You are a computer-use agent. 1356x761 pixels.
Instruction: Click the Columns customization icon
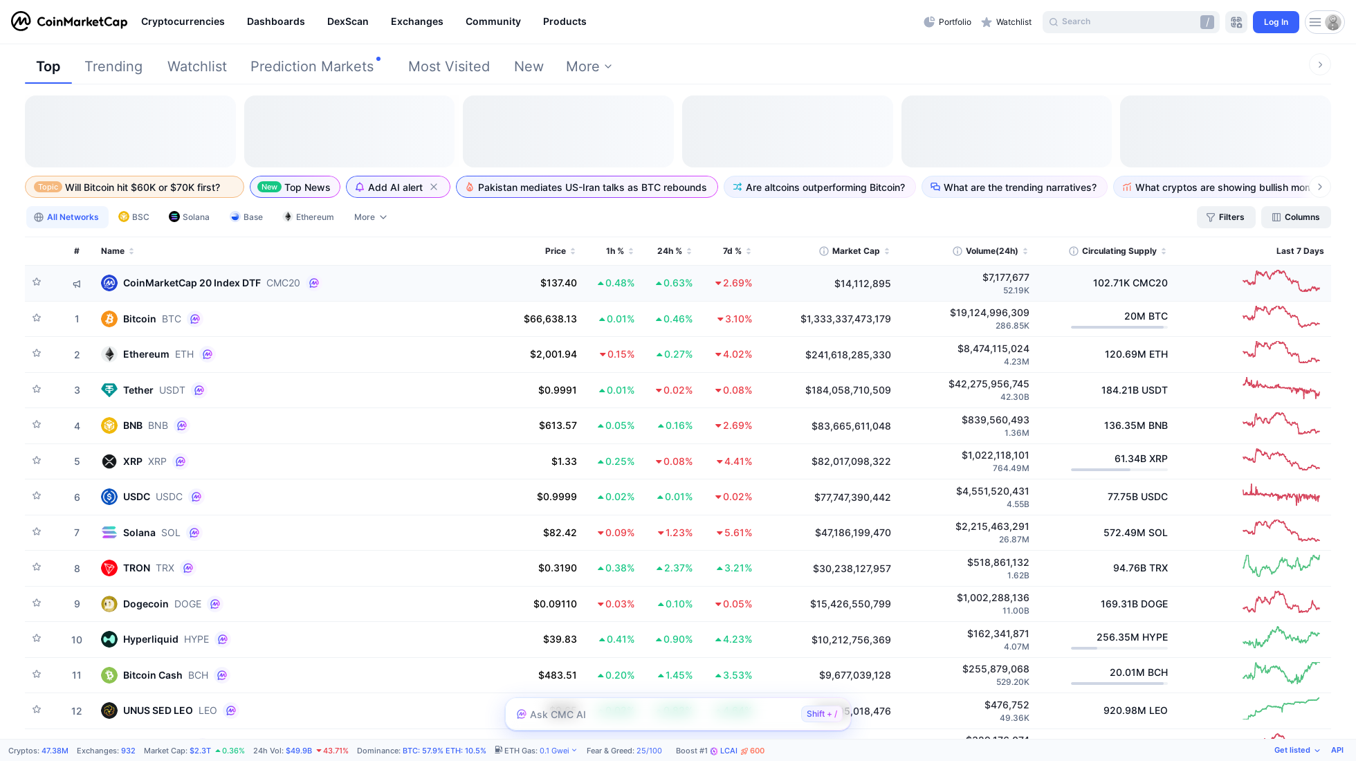[1276, 217]
